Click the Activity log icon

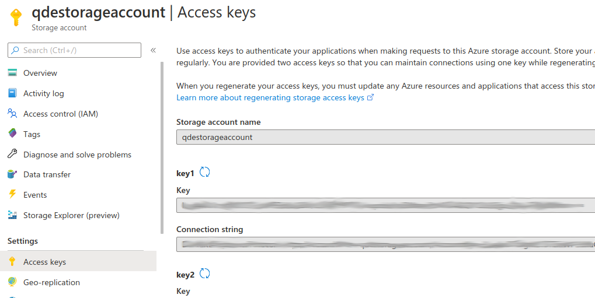click(12, 93)
